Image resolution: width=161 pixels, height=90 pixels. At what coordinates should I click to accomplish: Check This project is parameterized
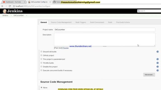pos(41,59)
